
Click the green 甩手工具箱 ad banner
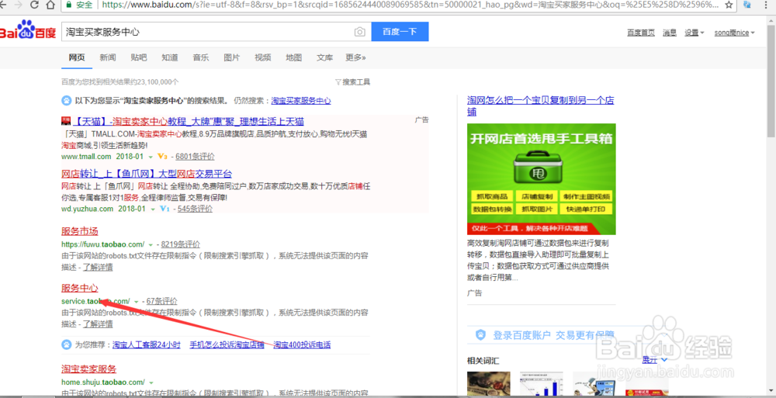(x=542, y=179)
